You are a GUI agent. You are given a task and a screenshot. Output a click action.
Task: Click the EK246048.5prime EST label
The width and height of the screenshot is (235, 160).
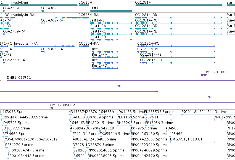[x=101, y=139]
